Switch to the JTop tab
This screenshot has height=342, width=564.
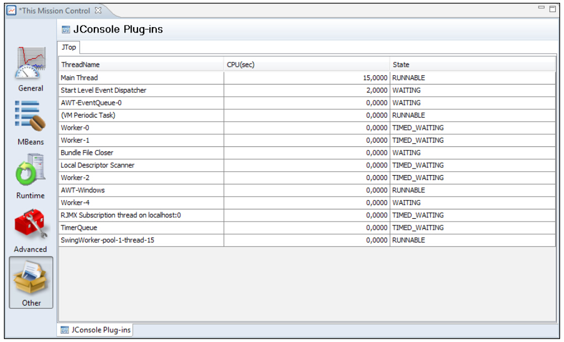point(69,48)
